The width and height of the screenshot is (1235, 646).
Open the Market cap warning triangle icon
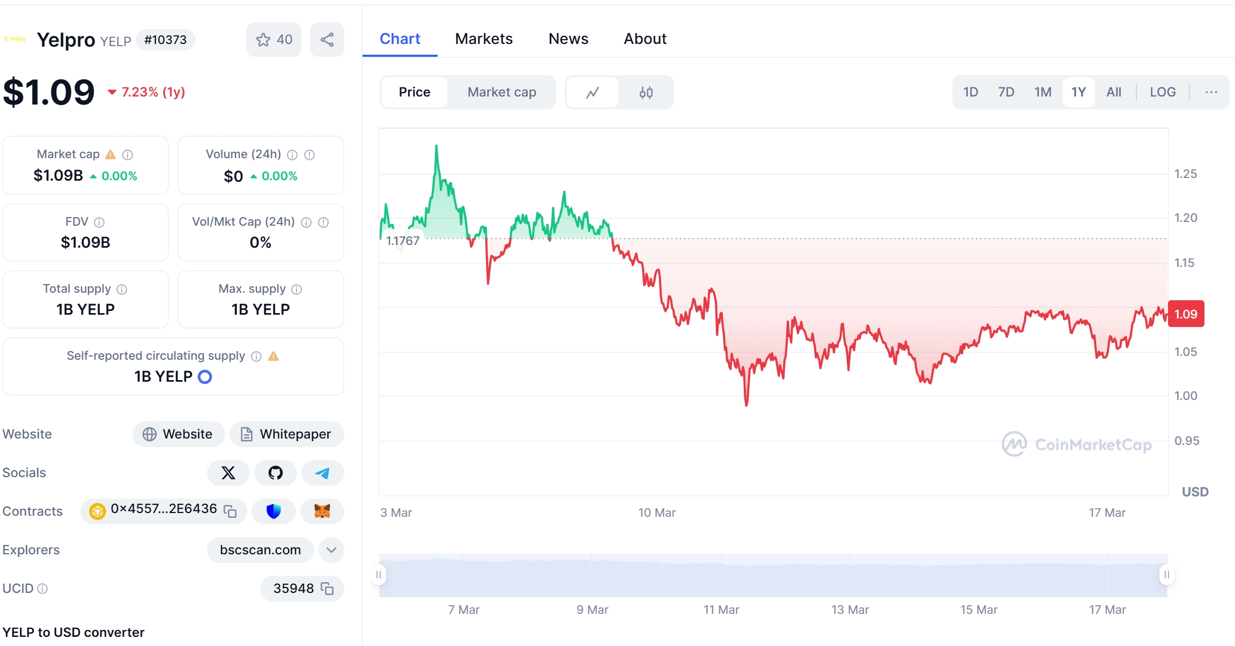point(110,154)
